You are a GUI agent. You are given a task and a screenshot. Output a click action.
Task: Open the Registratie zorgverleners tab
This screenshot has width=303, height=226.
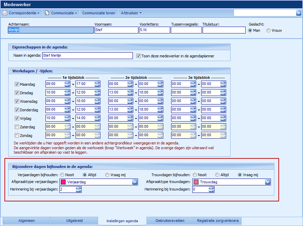pyautogui.click(x=218, y=221)
